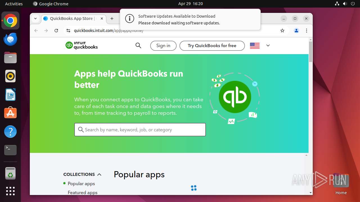
Task: Open the clock calendar Apr 29 16:20
Action: [190, 4]
